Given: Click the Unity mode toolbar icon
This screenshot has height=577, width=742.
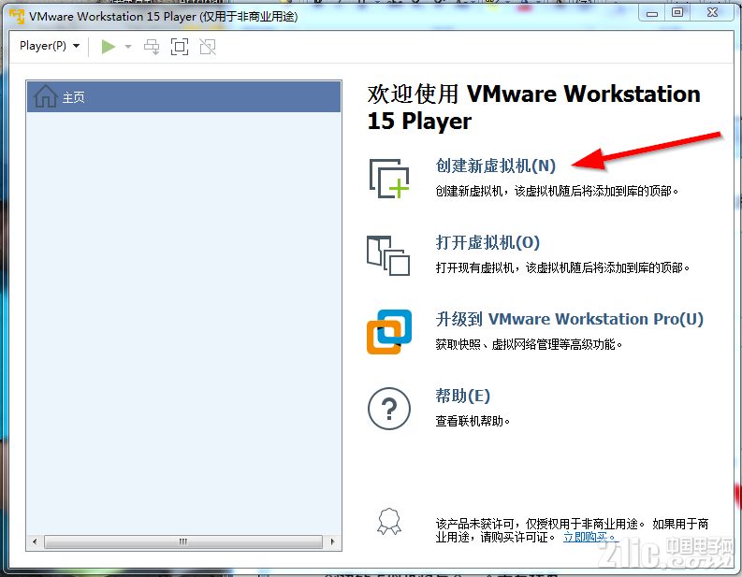Looking at the screenshot, I should pyautogui.click(x=208, y=47).
